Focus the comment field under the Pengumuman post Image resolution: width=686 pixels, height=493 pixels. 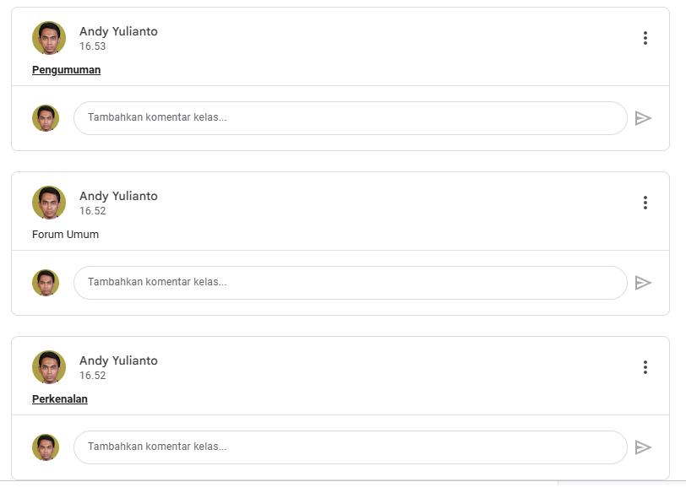(350, 118)
